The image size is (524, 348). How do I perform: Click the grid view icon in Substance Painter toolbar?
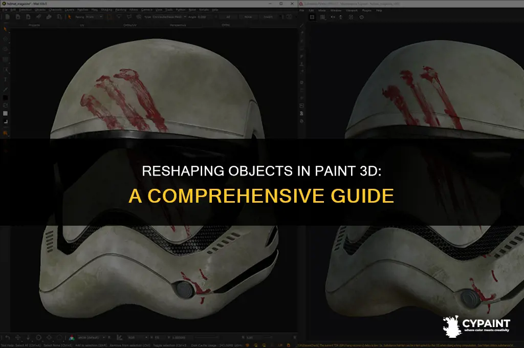(322, 17)
